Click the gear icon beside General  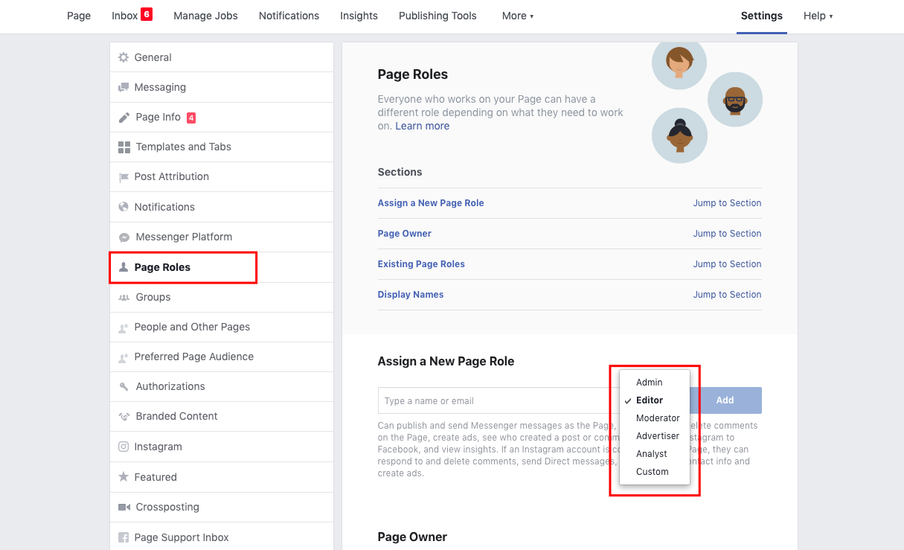[x=124, y=57]
